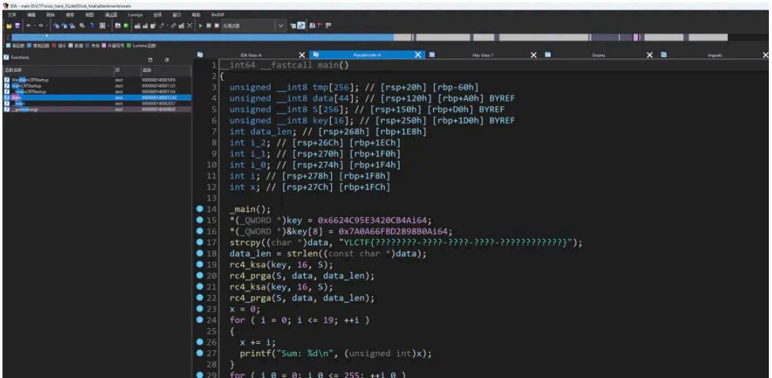Select WinMainCRTStartup in Functions list

pos(97,80)
